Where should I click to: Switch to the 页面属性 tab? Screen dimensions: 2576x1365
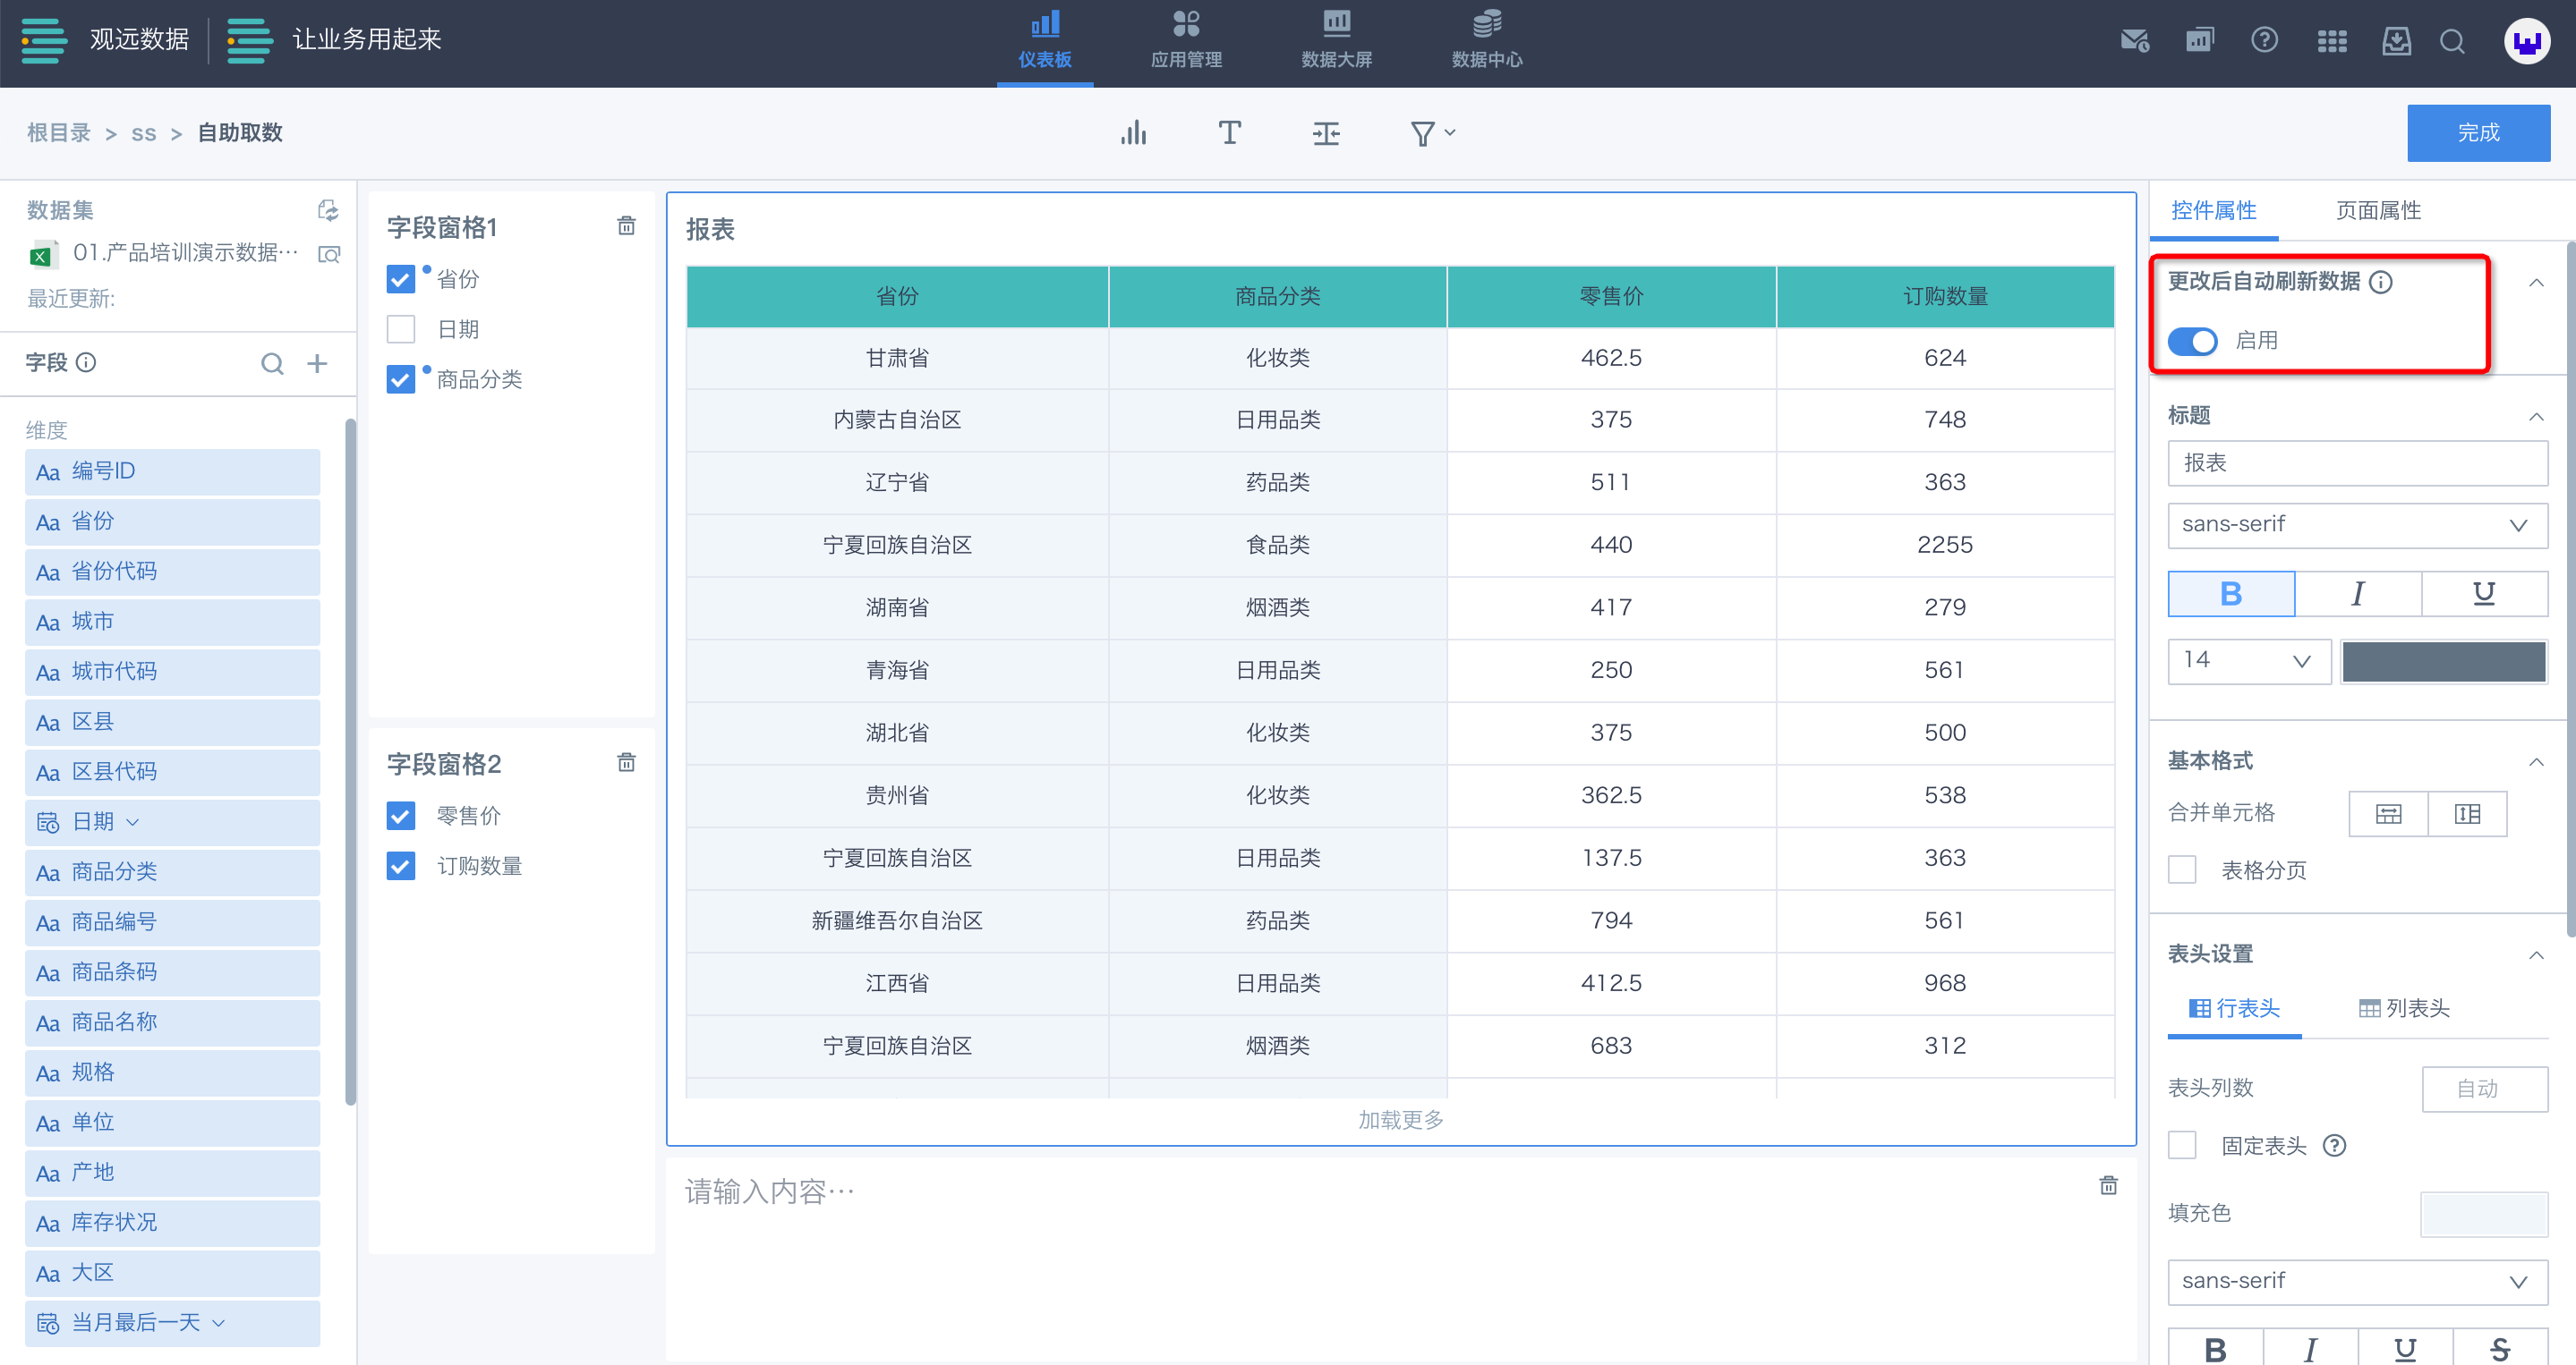coord(2377,211)
